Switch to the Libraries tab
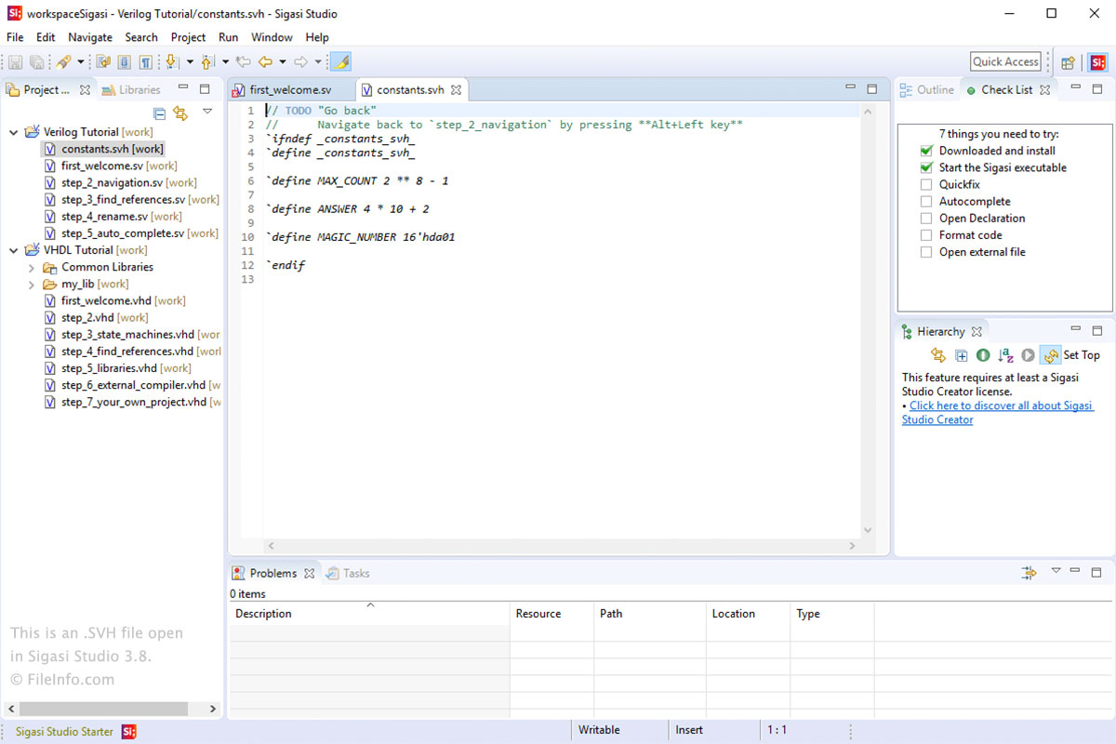This screenshot has height=744, width=1116. tap(131, 90)
